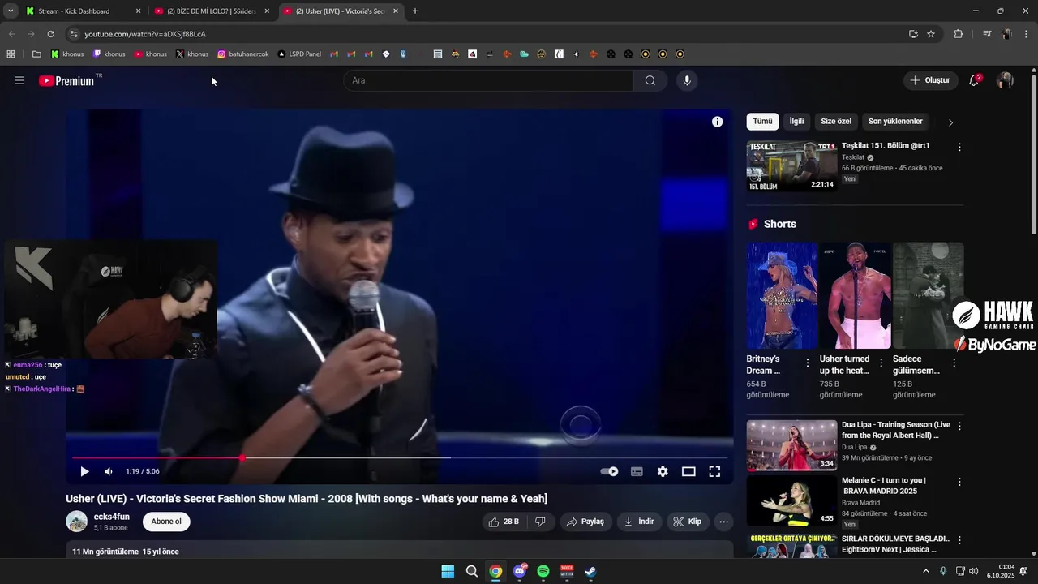Start voice search with microphone icon
1038x584 pixels.
tap(687, 80)
